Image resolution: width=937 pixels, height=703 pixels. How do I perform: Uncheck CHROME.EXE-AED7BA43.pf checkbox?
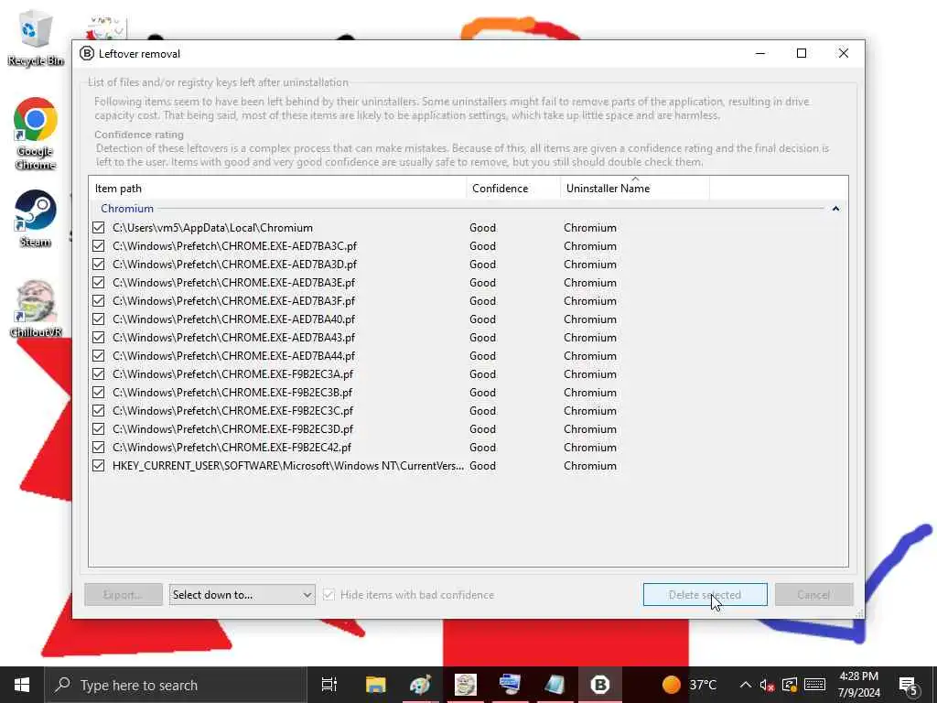tap(99, 337)
